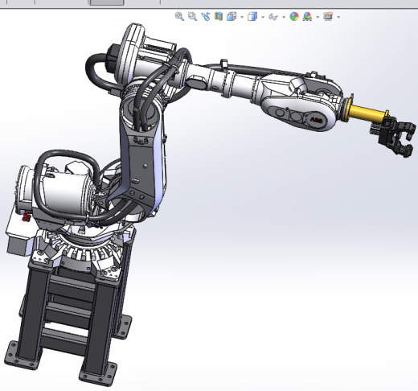This screenshot has height=391, width=418.
Task: Click the Apply Scene icon
Action: (x=307, y=17)
